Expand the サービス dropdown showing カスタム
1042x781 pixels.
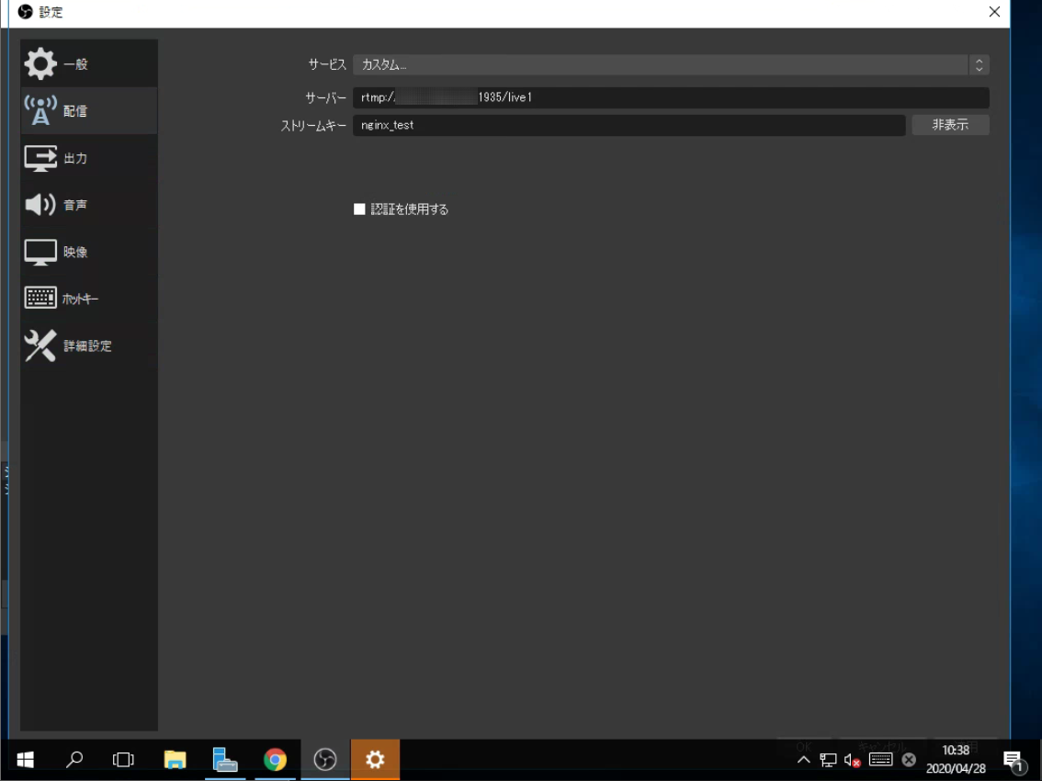670,65
